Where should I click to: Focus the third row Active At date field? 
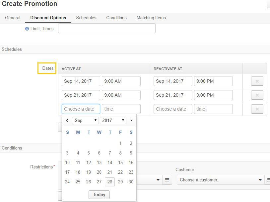point(81,109)
